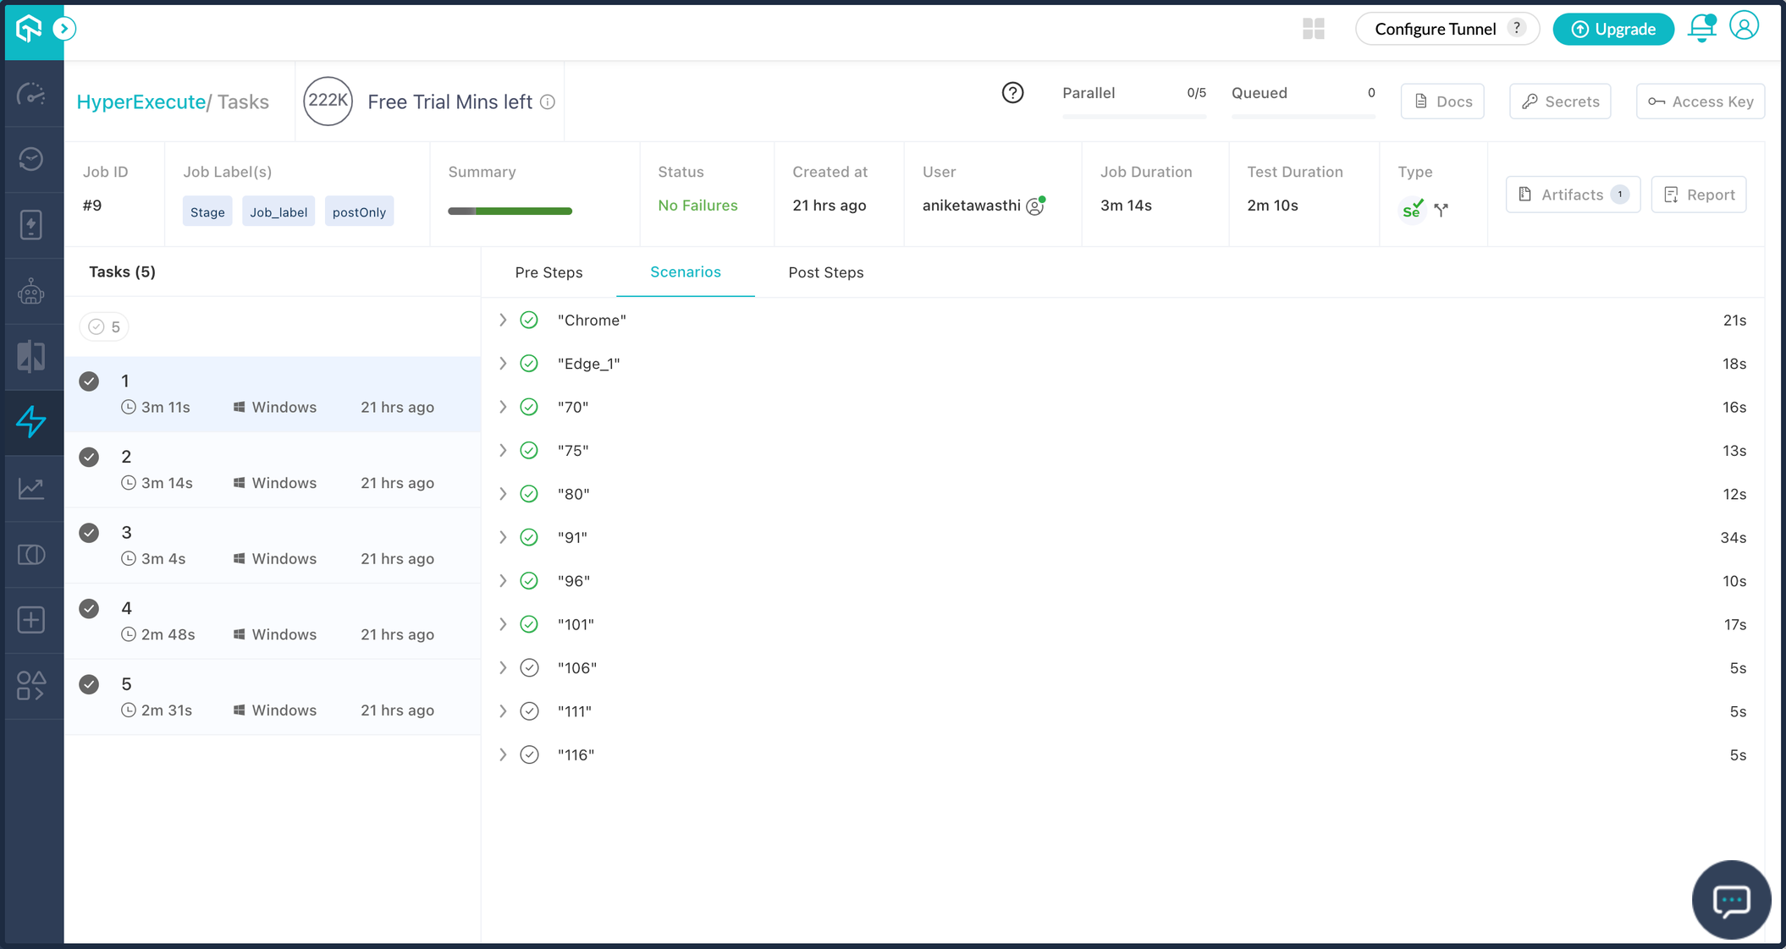Click the Artifacts button
Screen dimensions: 1786x949
pyautogui.click(x=1572, y=194)
